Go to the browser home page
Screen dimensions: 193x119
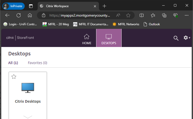coord(30,15)
